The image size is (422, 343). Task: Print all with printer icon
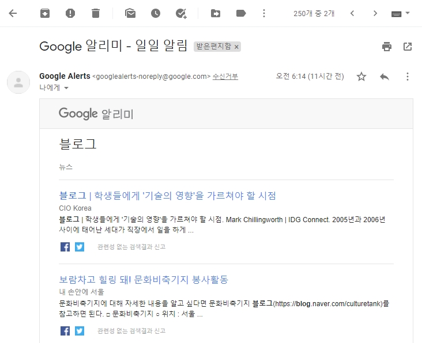coord(387,47)
